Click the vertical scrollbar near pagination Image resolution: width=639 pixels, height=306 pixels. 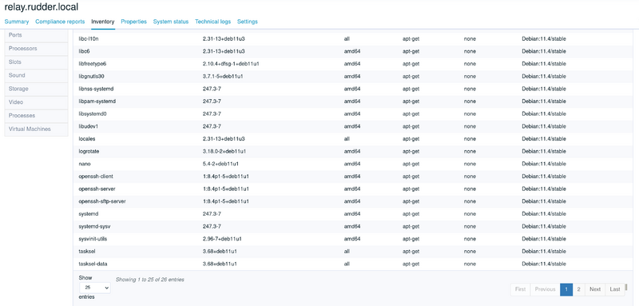(626, 288)
